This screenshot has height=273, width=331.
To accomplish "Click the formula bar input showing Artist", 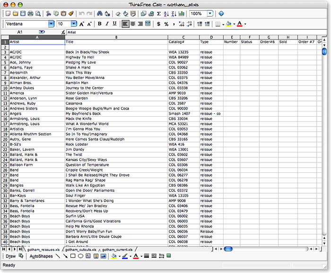I will tap(196, 32).
